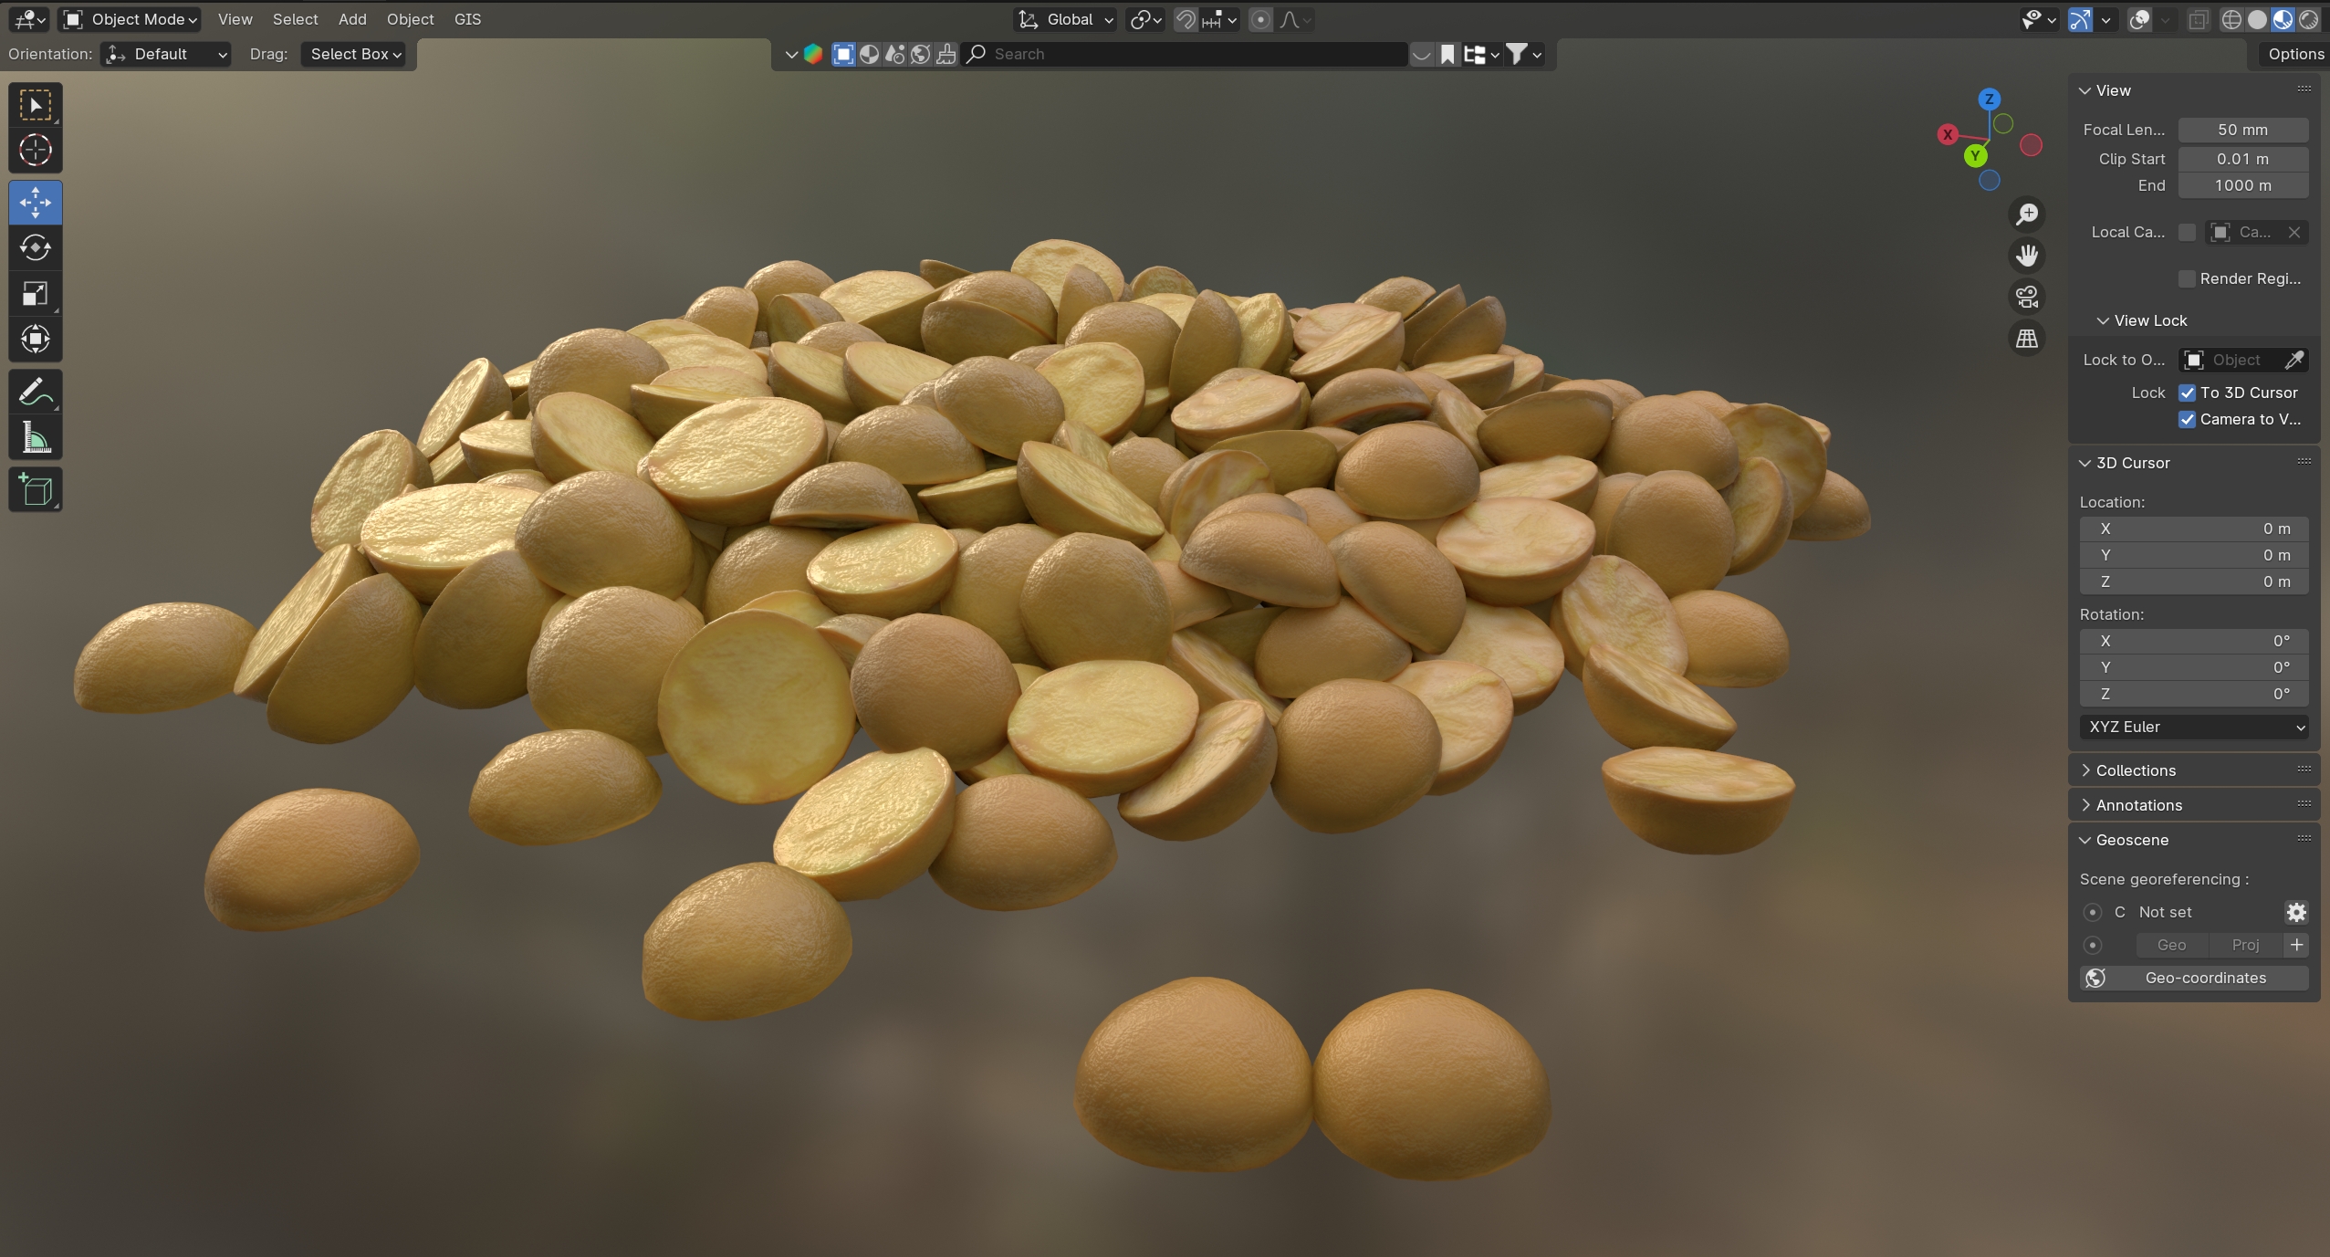Switch perspective/orthographic with grid icon
This screenshot has width=2330, height=1257.
tap(2027, 339)
